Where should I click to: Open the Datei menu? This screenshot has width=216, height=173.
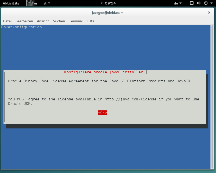[7, 21]
